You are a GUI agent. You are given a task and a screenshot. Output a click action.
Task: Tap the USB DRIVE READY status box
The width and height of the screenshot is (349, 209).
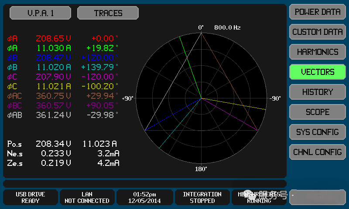coord(31,197)
